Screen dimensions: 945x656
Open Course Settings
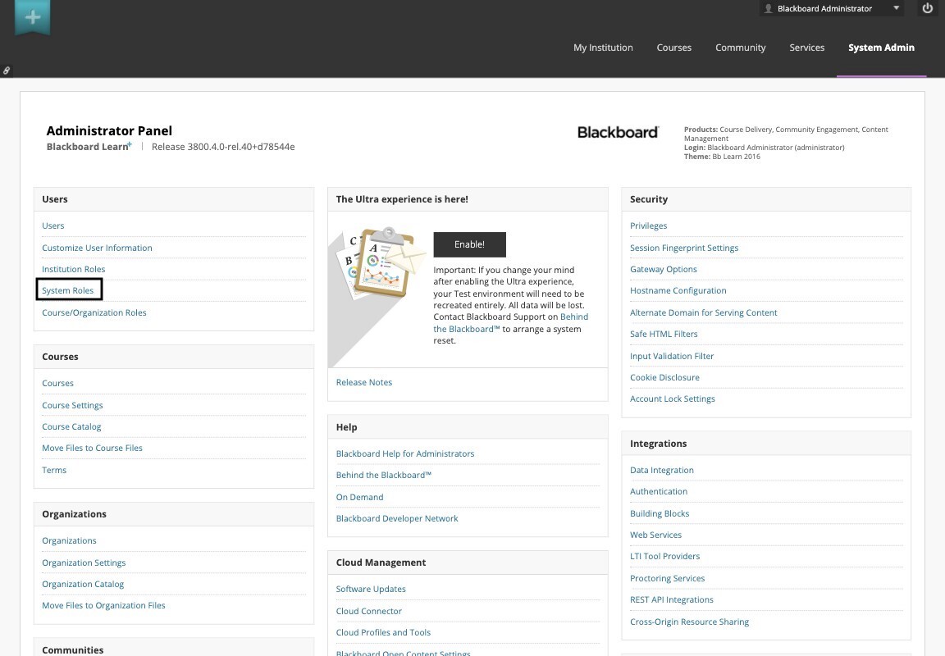tap(72, 405)
